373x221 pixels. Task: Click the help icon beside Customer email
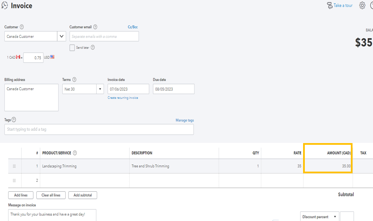coord(95,27)
